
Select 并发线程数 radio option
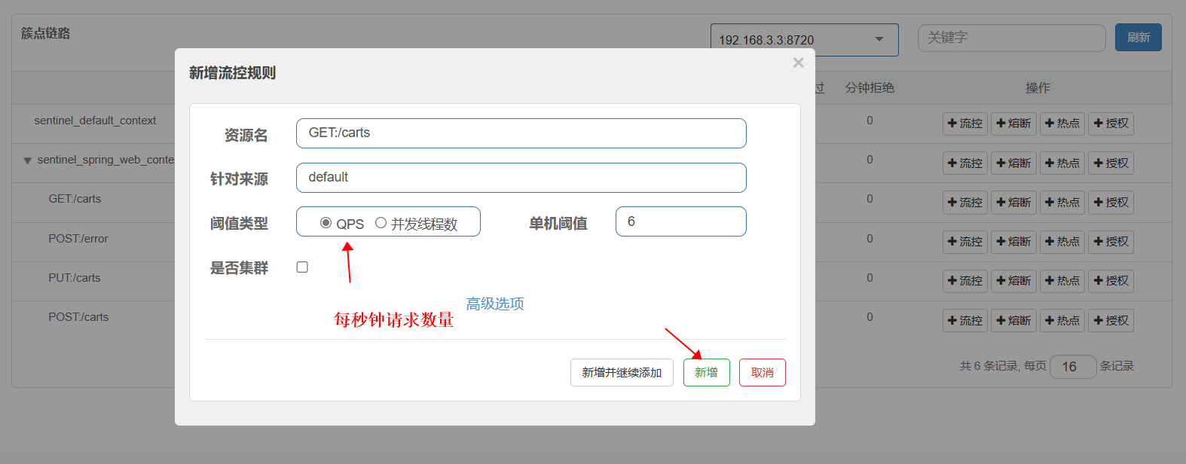click(381, 223)
